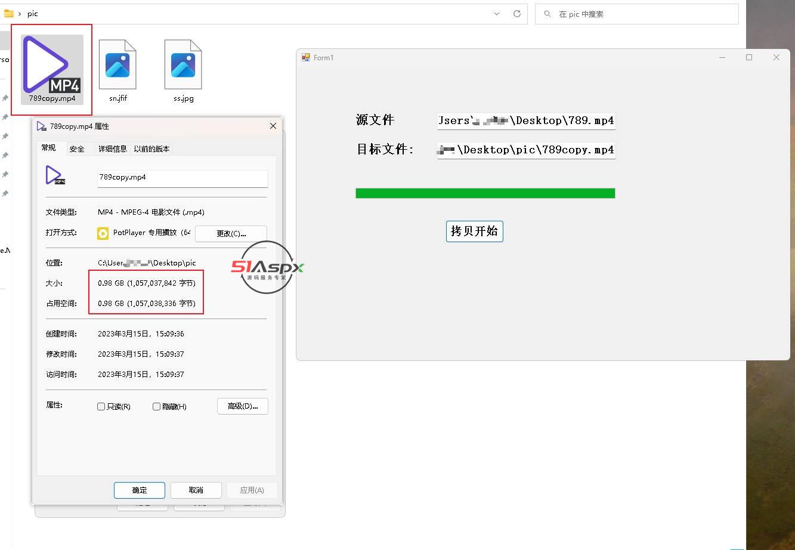Viewport: 795px width, 550px height.
Task: Cancel properties with 取消 button
Action: (x=196, y=490)
